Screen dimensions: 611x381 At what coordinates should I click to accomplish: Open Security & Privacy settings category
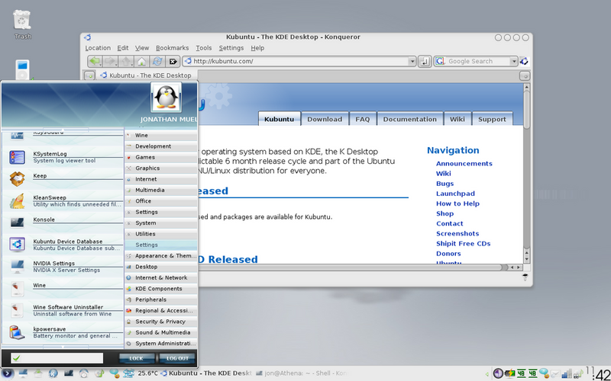[x=161, y=322]
